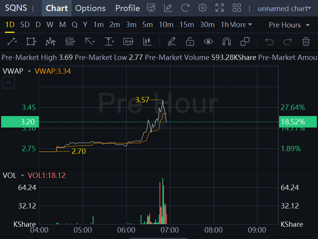This screenshot has height=239, width=318.
Task: Click the refresh chart icon
Action: [x=185, y=8]
